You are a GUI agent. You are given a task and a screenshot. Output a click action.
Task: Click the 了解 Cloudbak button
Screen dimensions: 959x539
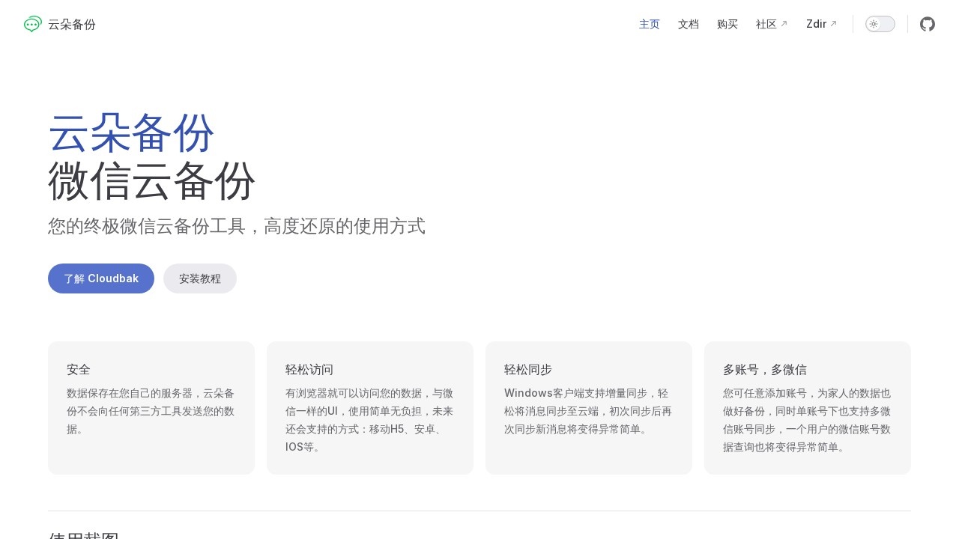[x=101, y=278]
